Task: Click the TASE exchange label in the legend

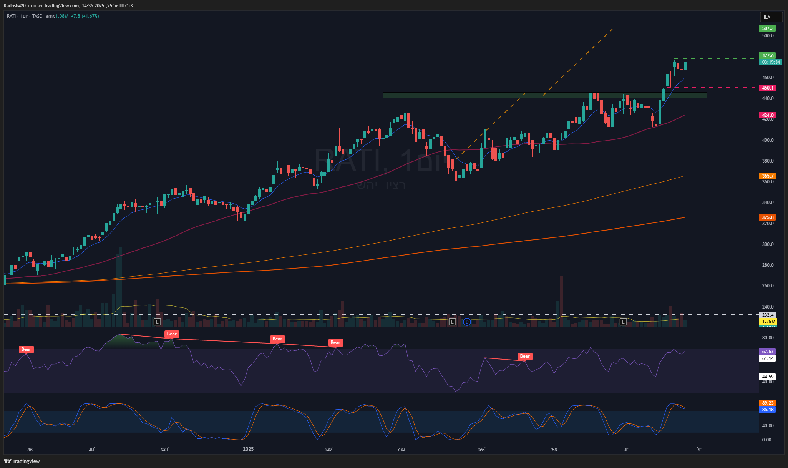Action: (x=37, y=16)
